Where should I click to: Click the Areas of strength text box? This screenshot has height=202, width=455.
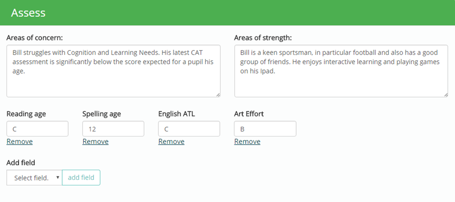pos(341,71)
